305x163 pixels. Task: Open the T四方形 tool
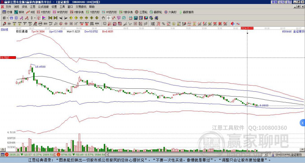pos(93,12)
